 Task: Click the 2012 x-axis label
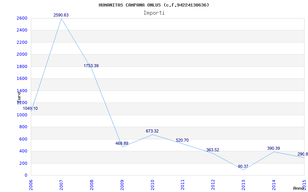[213, 185]
